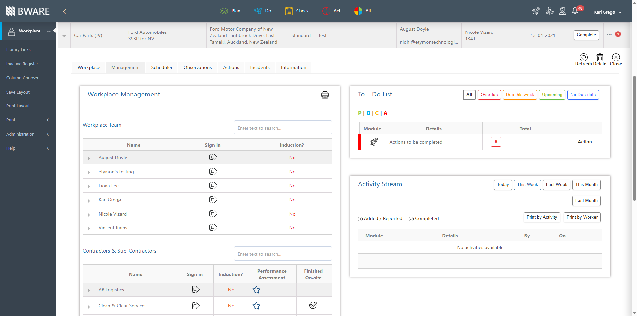Sign in AB Logistics contractor
Image resolution: width=637 pixels, height=316 pixels.
click(x=196, y=290)
